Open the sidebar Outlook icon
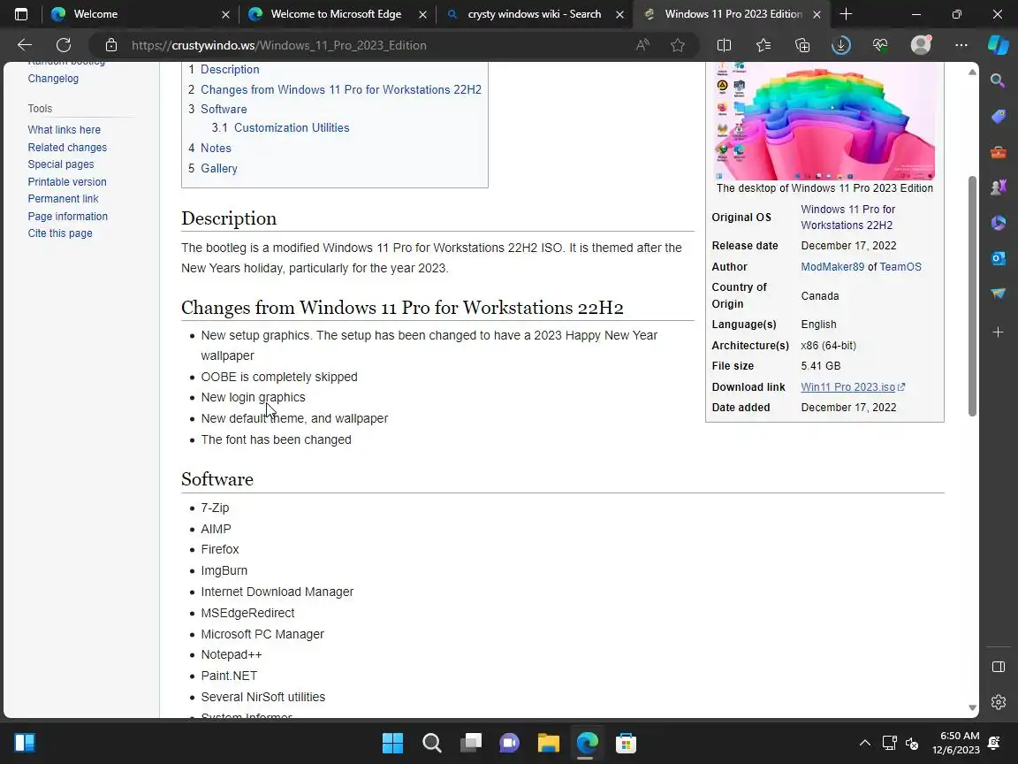Image resolution: width=1018 pixels, height=764 pixels. click(x=998, y=258)
